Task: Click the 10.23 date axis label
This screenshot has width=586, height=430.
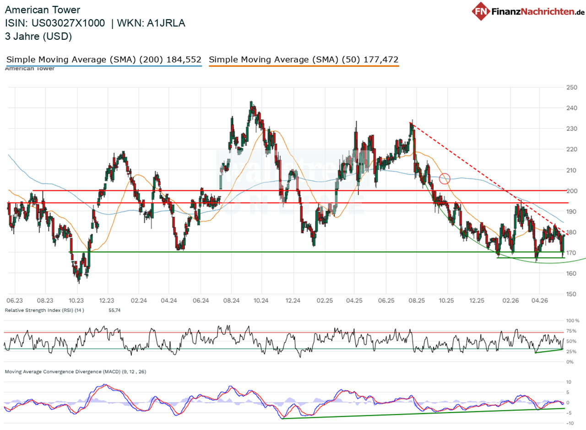Action: point(76,300)
